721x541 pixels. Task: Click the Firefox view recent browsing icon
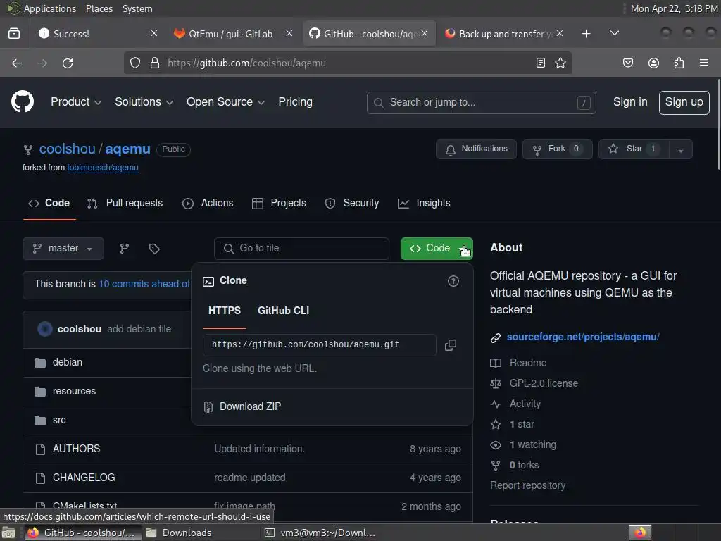(14, 33)
